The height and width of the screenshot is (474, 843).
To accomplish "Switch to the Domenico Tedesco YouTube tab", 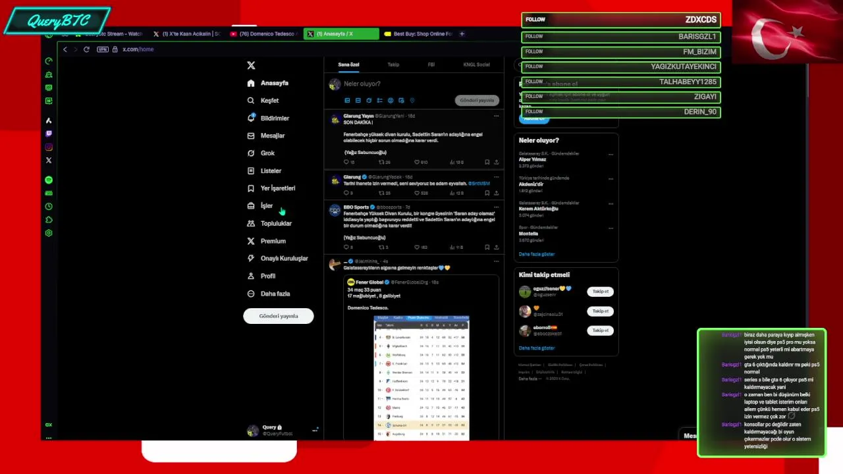I will tap(263, 34).
